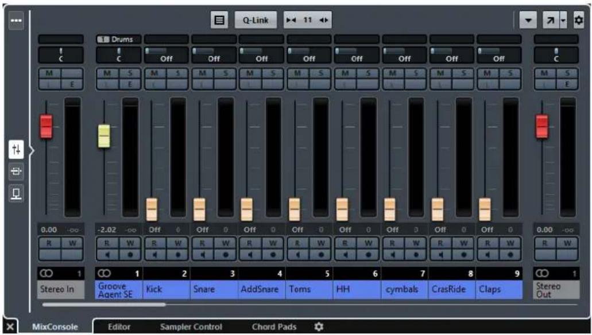Toggle monitor speaker icon on Claps channel

point(488,255)
